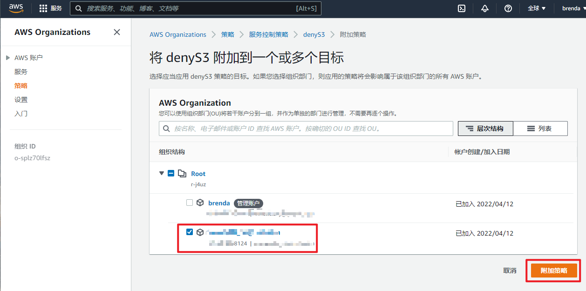Image resolution: width=586 pixels, height=291 pixels.
Task: Open the notifications bell
Action: [485, 8]
